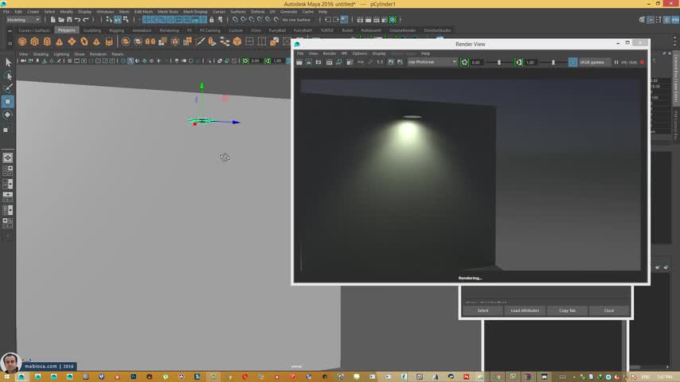Click the Save scene icon
Viewport: 680px width, 382px height.
pyautogui.click(x=69, y=20)
